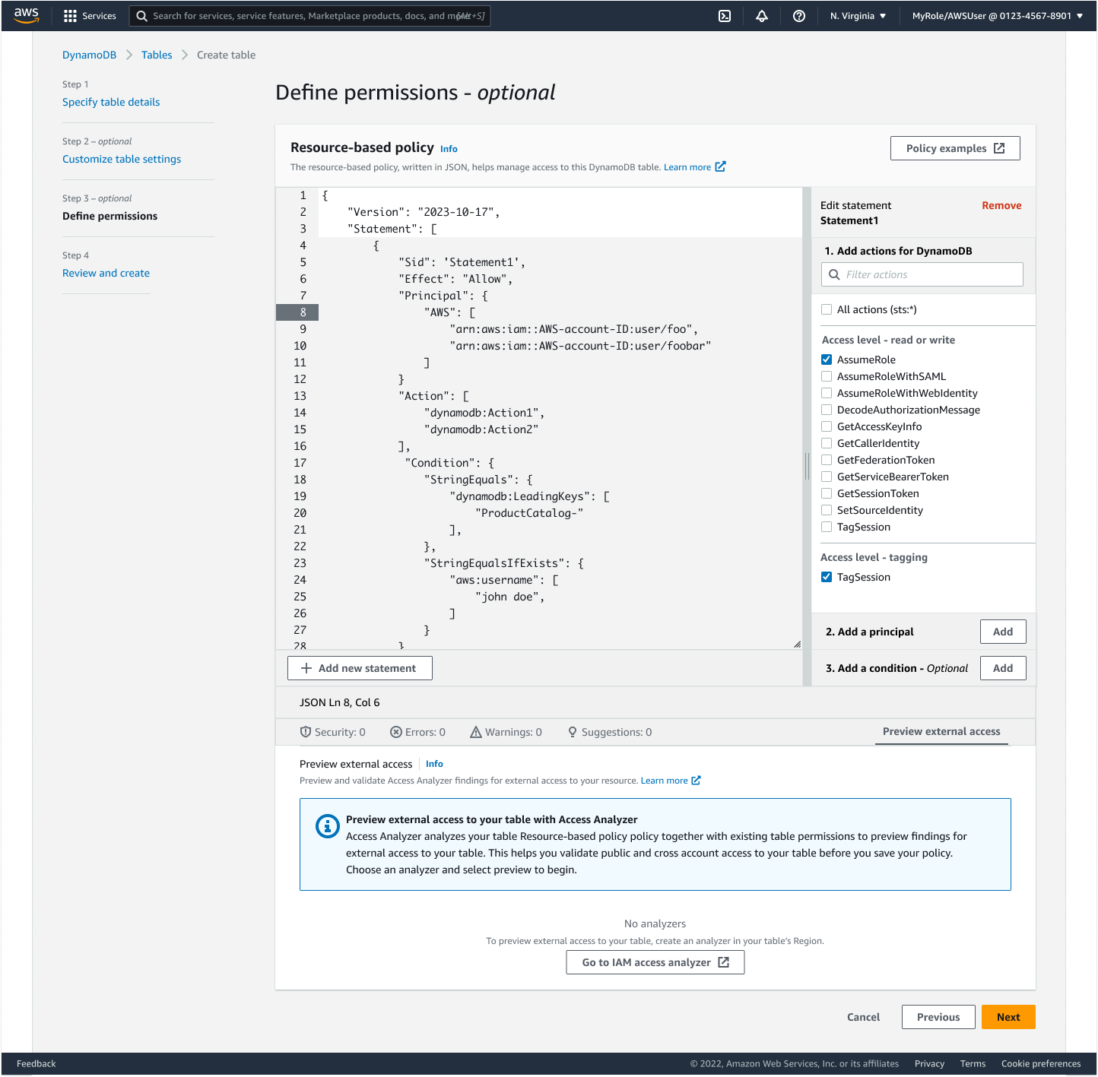The height and width of the screenshot is (1077, 1098).
Task: Click the Errors count icon in status bar
Action: click(x=396, y=731)
